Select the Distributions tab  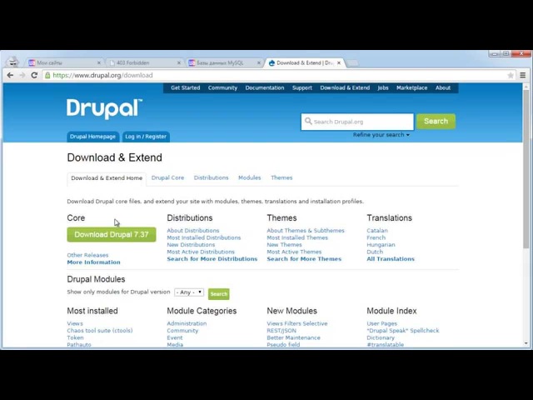coord(211,177)
